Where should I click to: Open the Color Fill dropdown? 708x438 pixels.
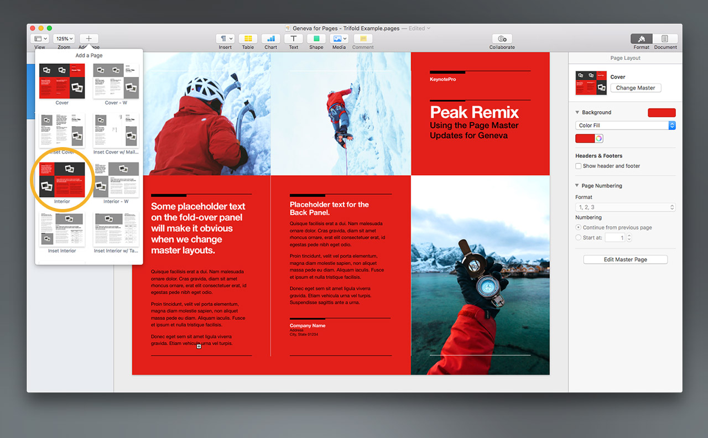(625, 126)
